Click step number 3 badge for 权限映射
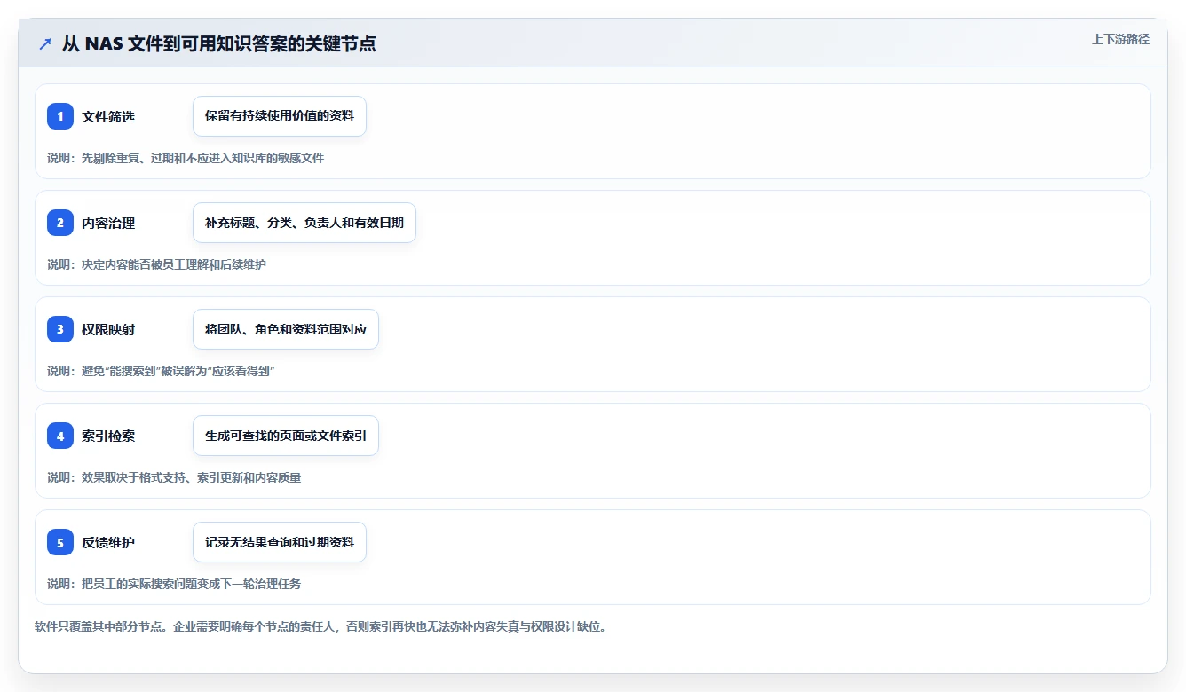 coord(60,329)
